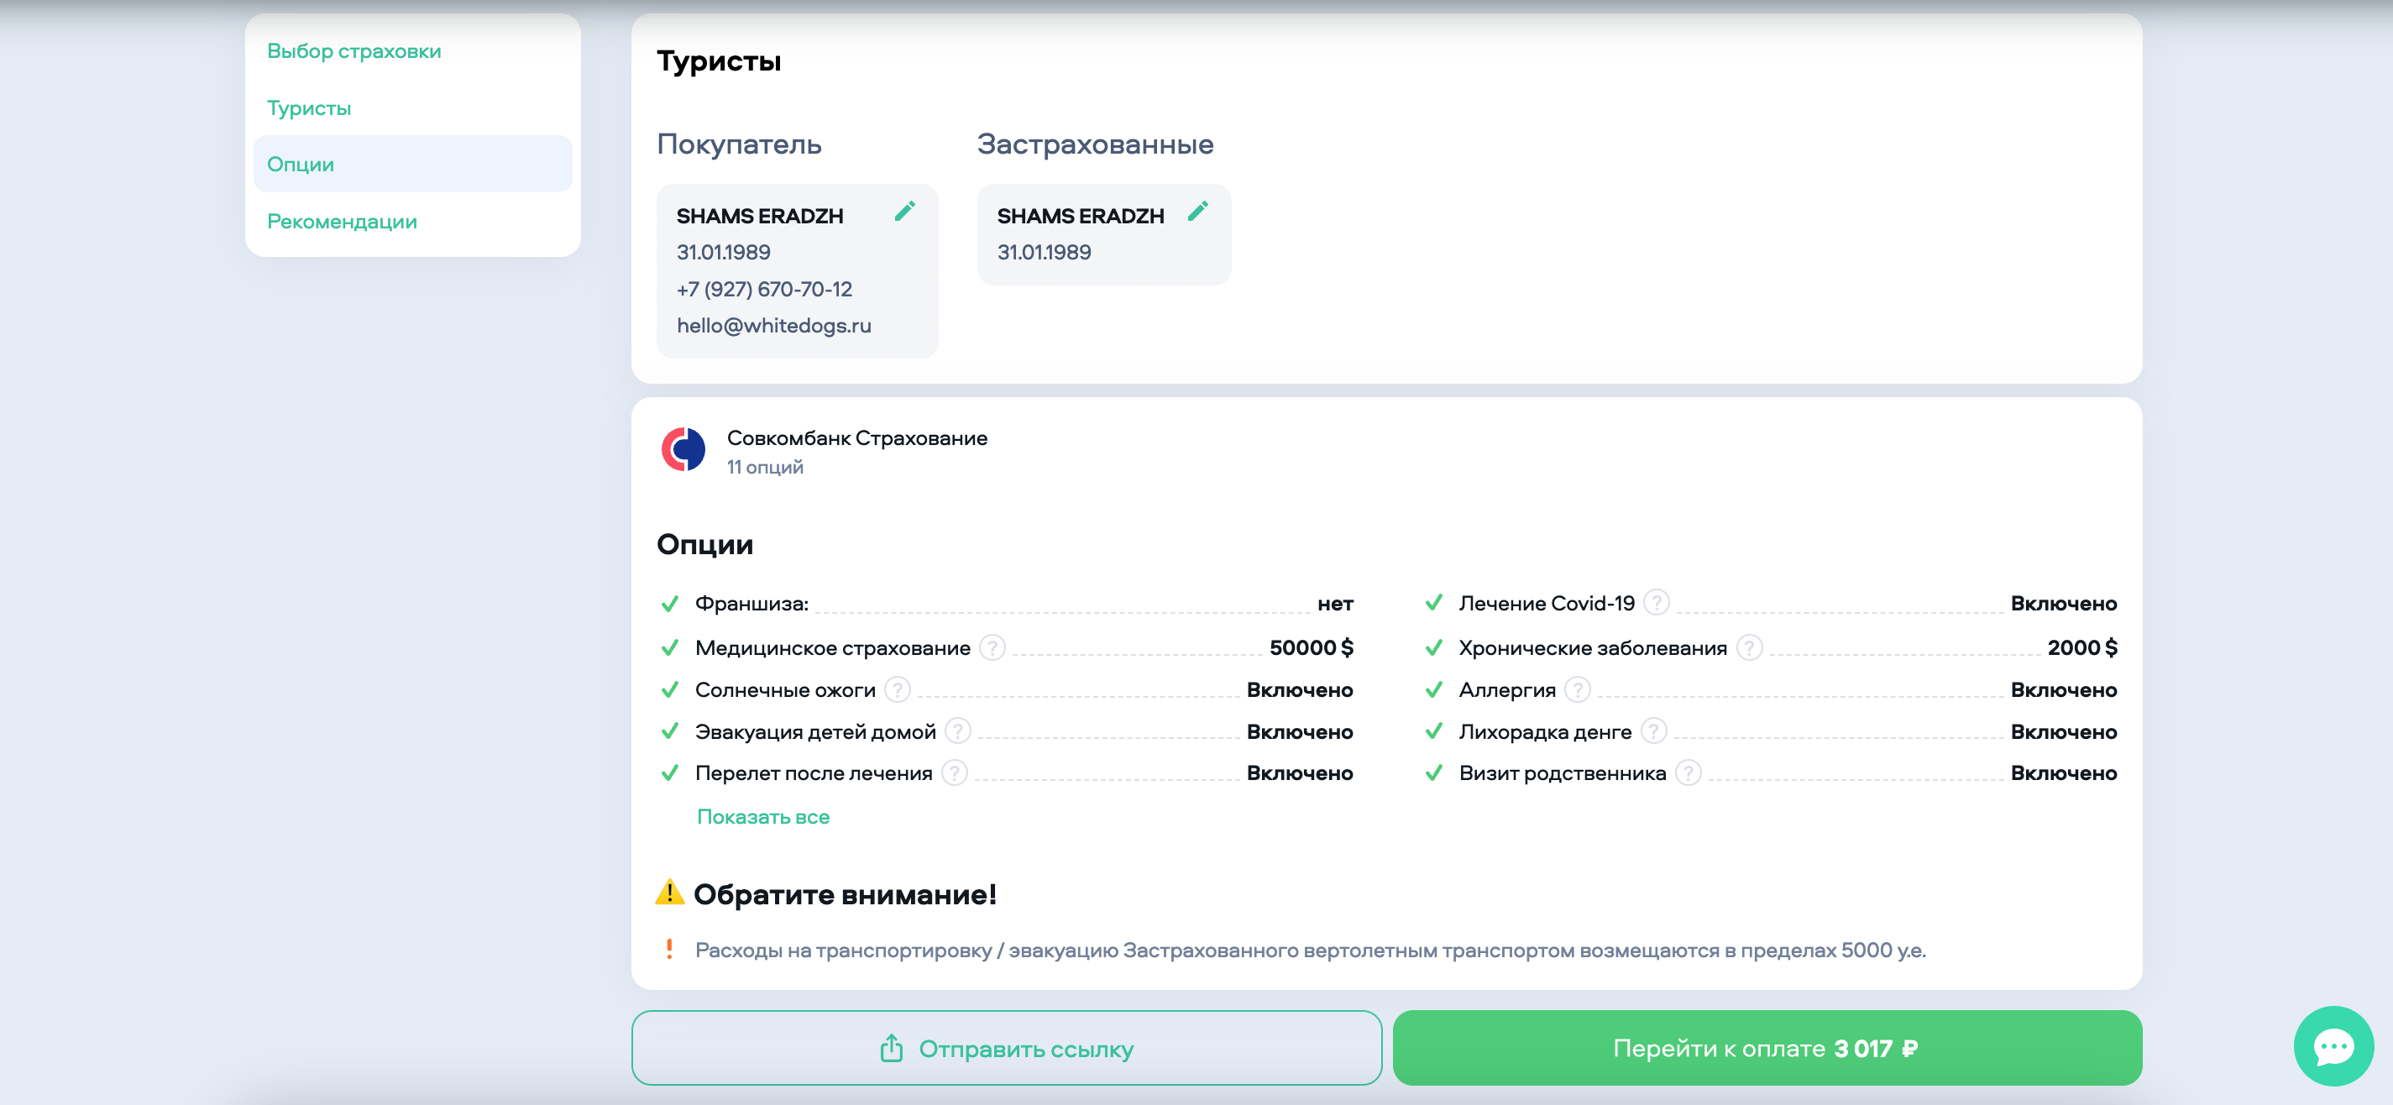Click Отправить ссылку button
Image resolution: width=2393 pixels, height=1105 pixels.
click(x=1006, y=1048)
